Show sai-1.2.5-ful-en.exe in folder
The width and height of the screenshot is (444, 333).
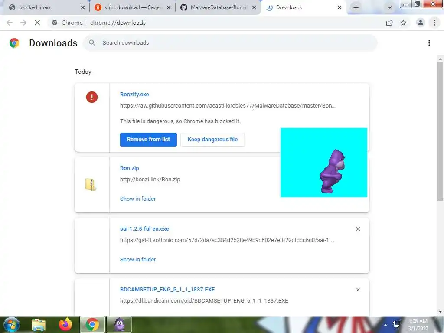click(138, 259)
